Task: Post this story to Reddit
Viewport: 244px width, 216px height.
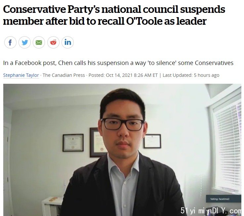Action: point(53,42)
